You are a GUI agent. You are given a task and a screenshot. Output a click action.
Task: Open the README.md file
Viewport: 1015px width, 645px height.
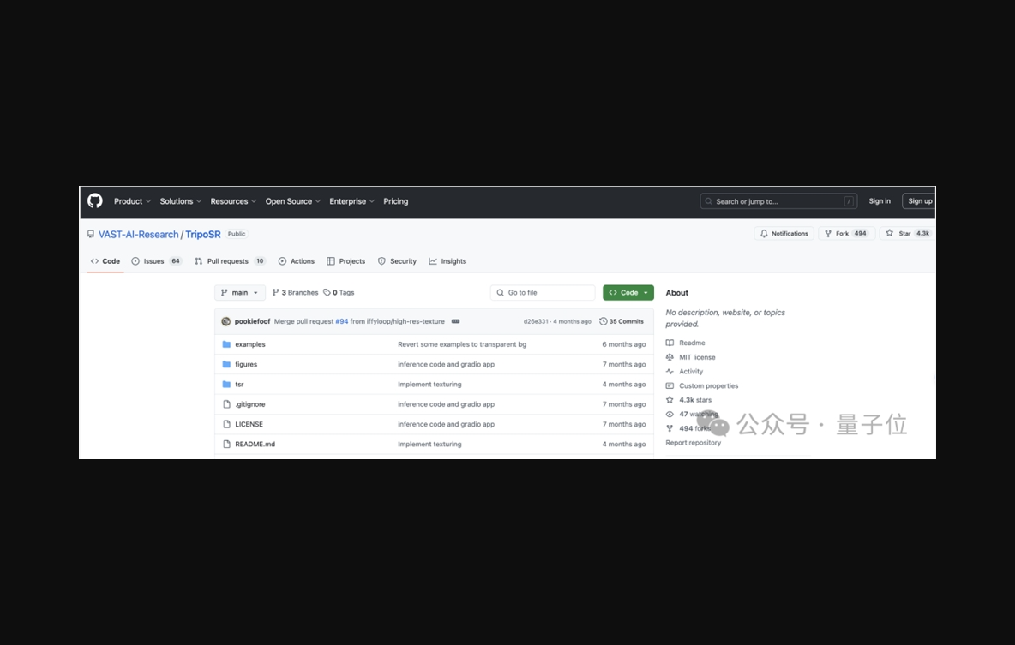[x=255, y=445]
